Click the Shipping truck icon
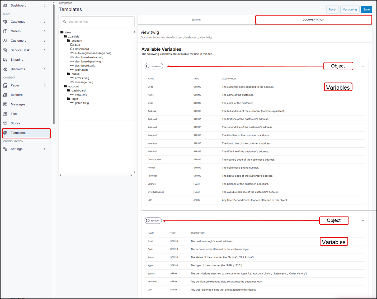Screen dimensions: 377x299 coord(5,60)
